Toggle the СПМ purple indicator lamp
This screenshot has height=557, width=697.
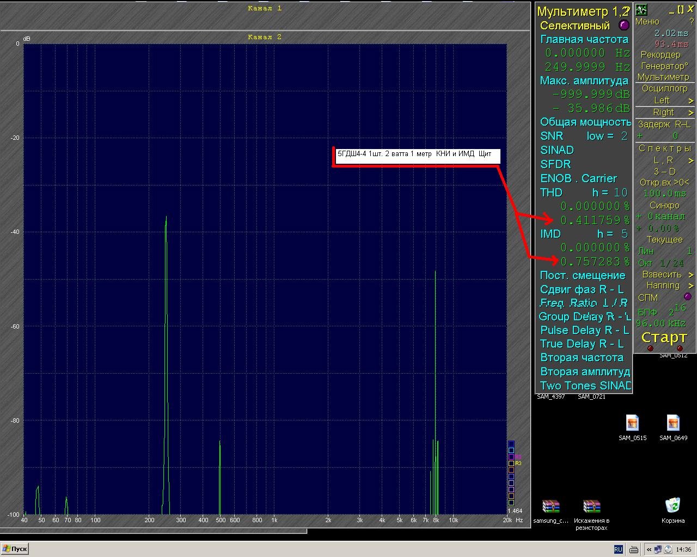pos(688,296)
